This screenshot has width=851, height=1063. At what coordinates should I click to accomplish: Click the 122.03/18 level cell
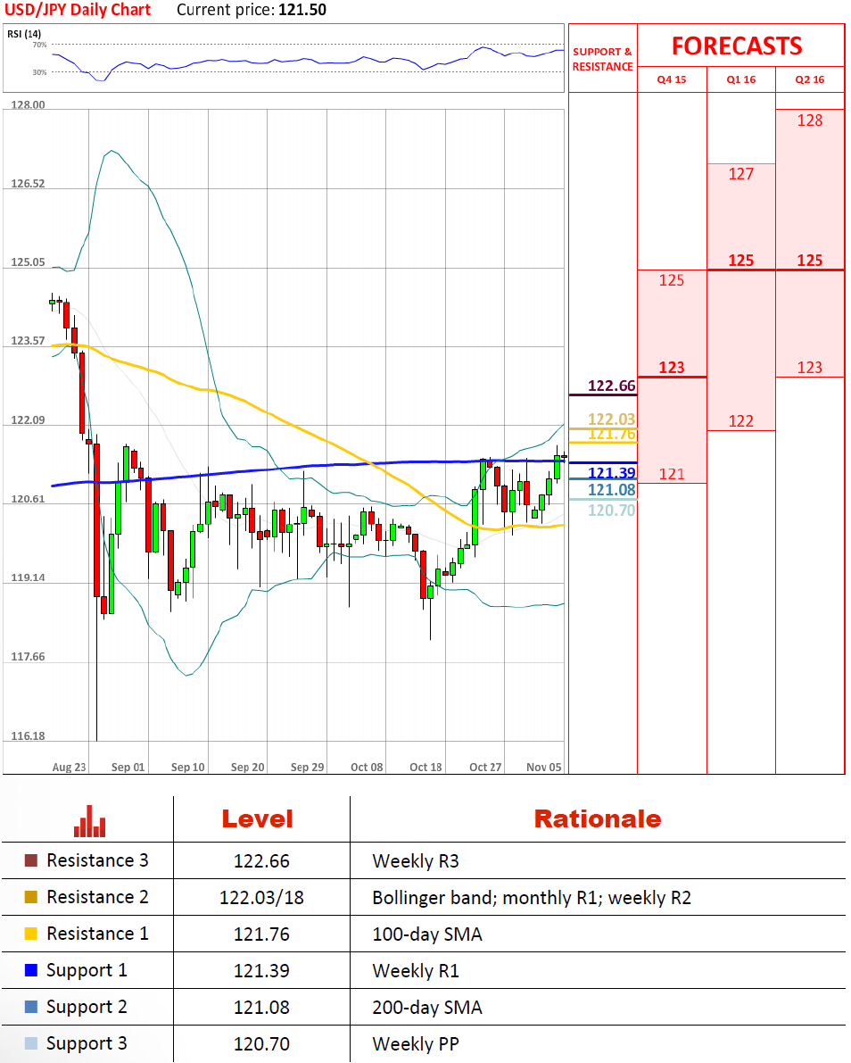(261, 898)
